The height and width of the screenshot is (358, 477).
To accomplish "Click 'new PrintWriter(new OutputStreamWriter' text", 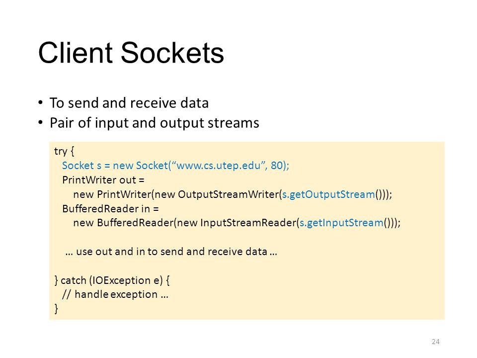I will tap(176, 194).
